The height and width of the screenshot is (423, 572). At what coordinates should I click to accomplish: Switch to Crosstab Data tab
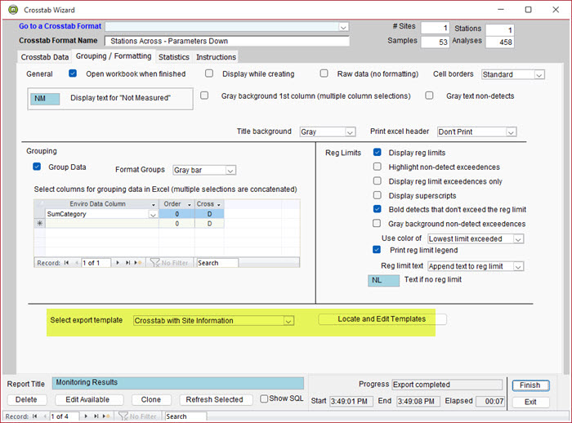(44, 57)
